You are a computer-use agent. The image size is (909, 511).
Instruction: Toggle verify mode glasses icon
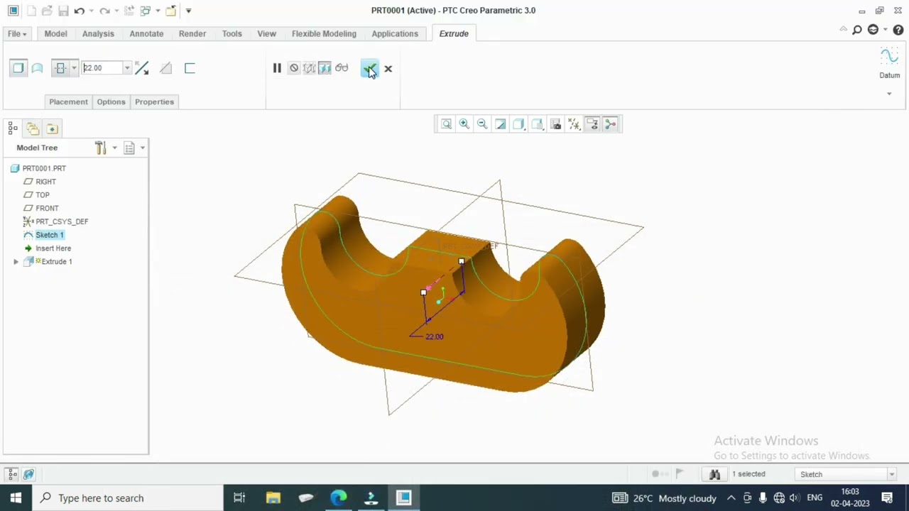click(x=342, y=68)
